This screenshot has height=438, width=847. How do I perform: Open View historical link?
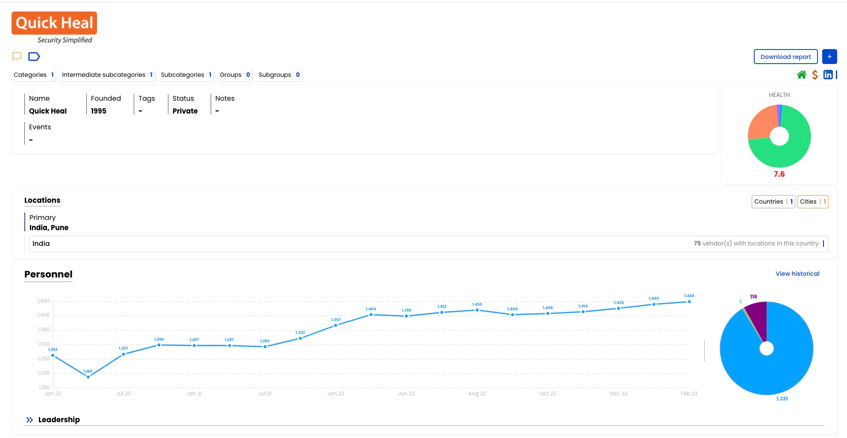pyautogui.click(x=797, y=274)
